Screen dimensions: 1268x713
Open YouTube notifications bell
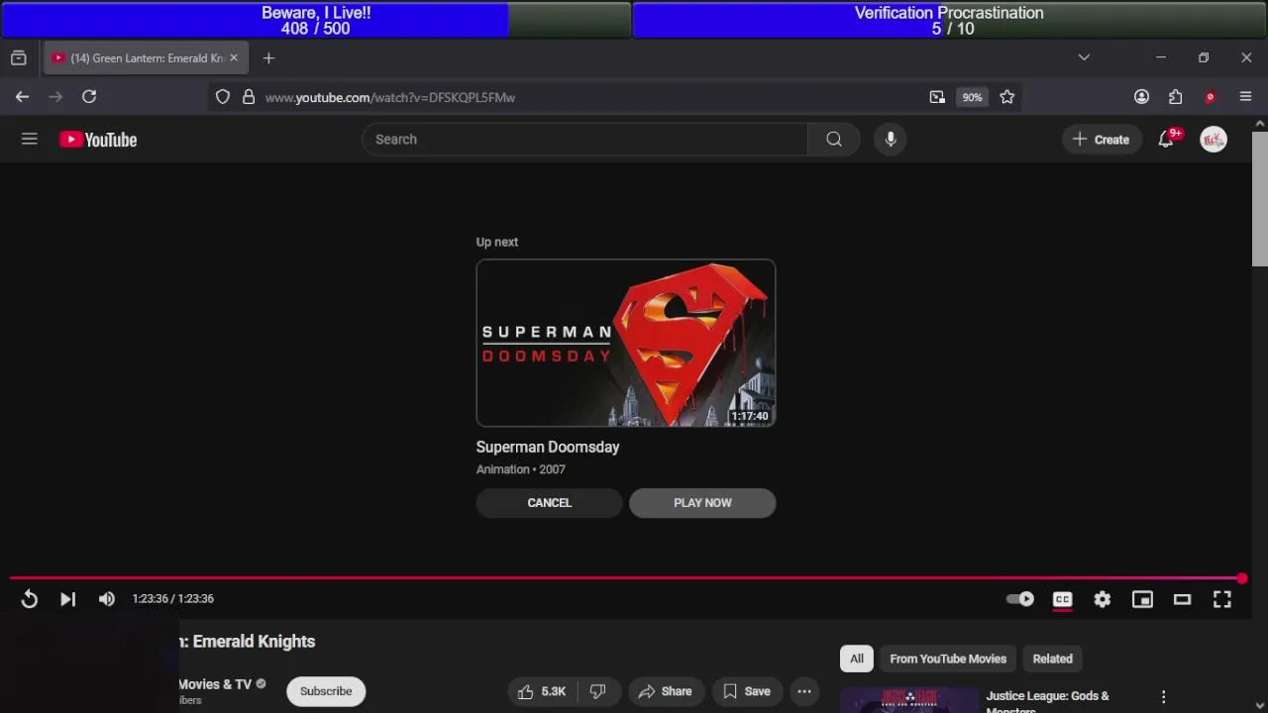pos(1166,140)
